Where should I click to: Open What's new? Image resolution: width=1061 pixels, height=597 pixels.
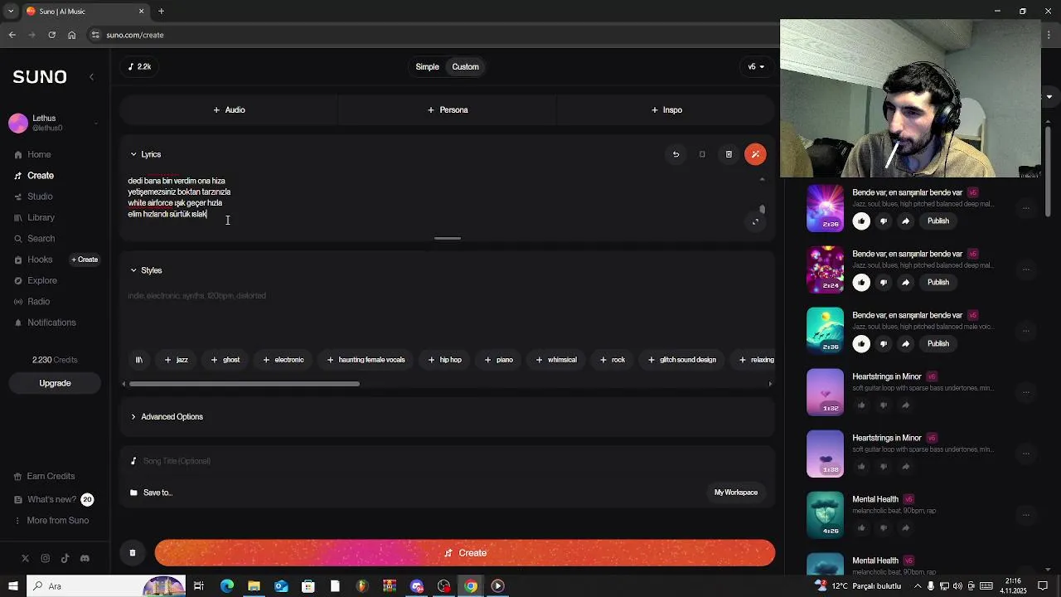(53, 499)
